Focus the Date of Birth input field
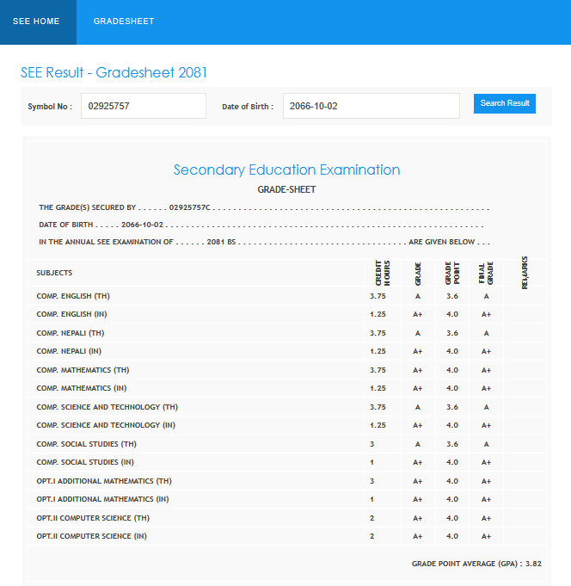Image resolution: width=571 pixels, height=586 pixels. coord(371,106)
